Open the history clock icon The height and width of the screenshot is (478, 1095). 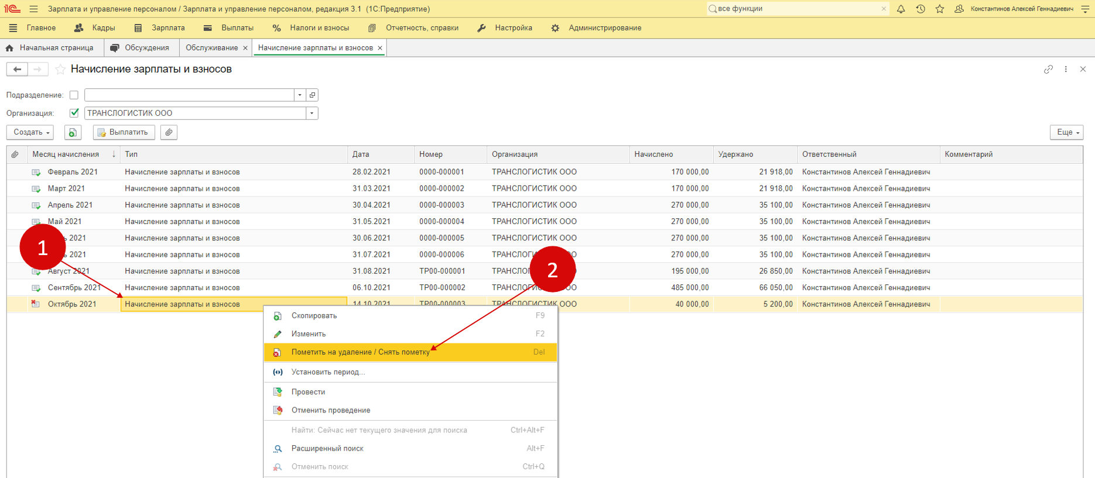point(921,9)
